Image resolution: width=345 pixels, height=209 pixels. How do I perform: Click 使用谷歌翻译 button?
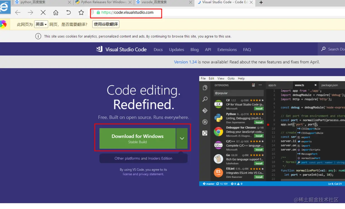(106, 24)
